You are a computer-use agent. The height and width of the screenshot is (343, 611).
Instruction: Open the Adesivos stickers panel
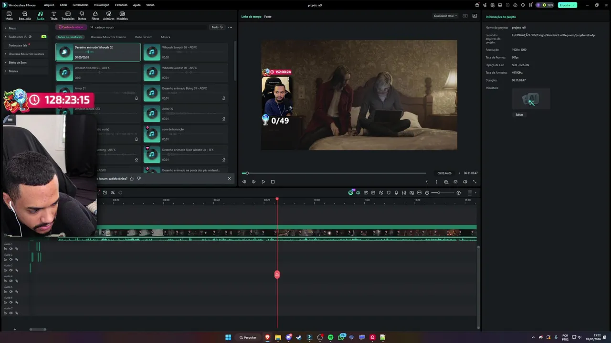[x=109, y=16]
